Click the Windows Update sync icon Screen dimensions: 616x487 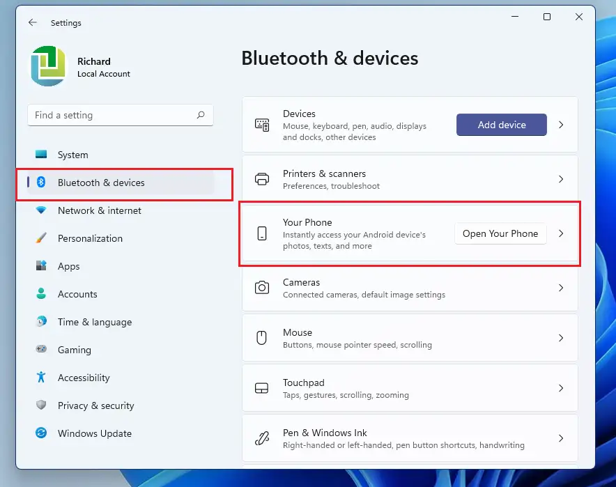(41, 433)
